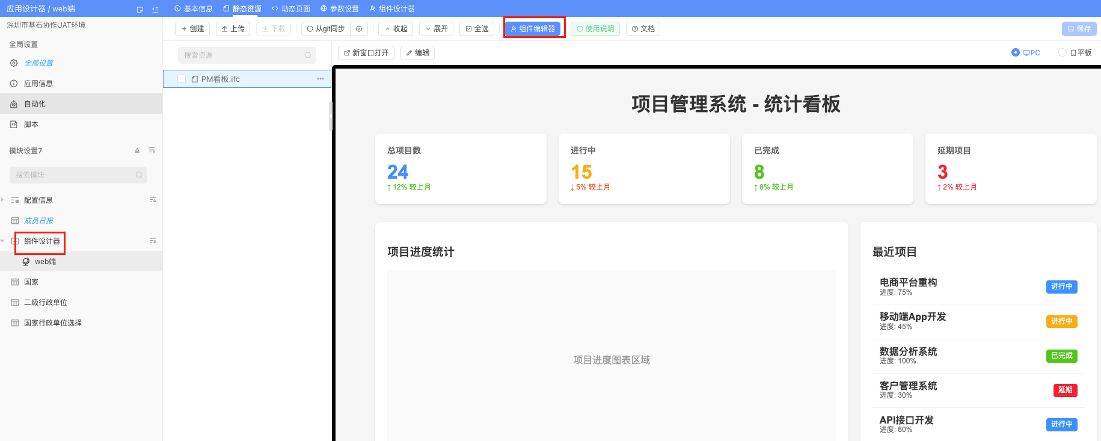
Task: Click the robot icon next to 自动化
Action: 14,104
